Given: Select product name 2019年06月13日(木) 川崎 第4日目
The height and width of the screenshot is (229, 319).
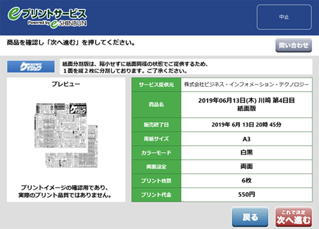Looking at the screenshot, I should coord(246,101).
